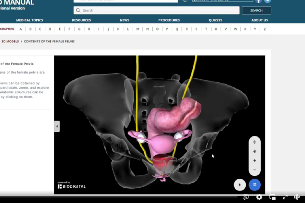Jump to chapters starting with letter Q
Viewport: 305px width, 203px height.
click(x=177, y=29)
